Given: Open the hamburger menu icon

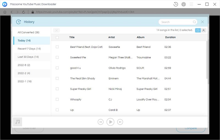Looking at the screenshot, I should (x=191, y=4).
